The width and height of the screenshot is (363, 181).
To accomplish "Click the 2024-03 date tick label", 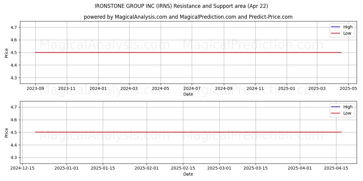I will pos(129,89).
